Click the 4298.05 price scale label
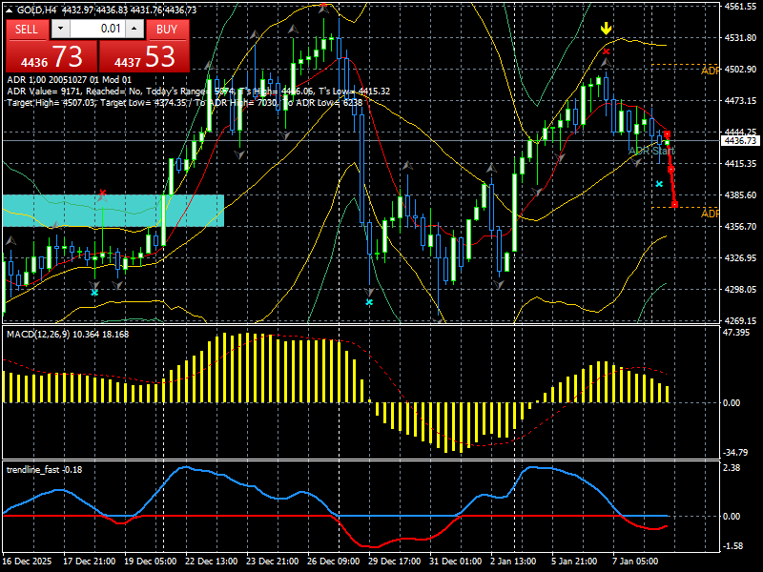Viewport: 763px width, 572px height. click(x=740, y=290)
